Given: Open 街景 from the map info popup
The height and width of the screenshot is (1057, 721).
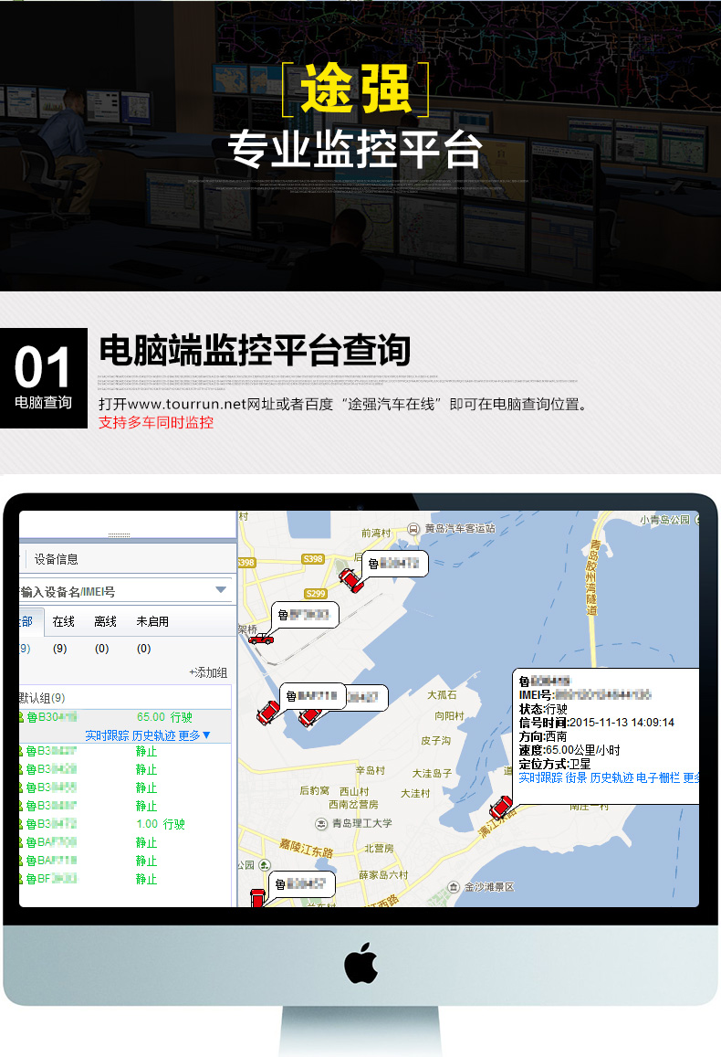Looking at the screenshot, I should (576, 778).
